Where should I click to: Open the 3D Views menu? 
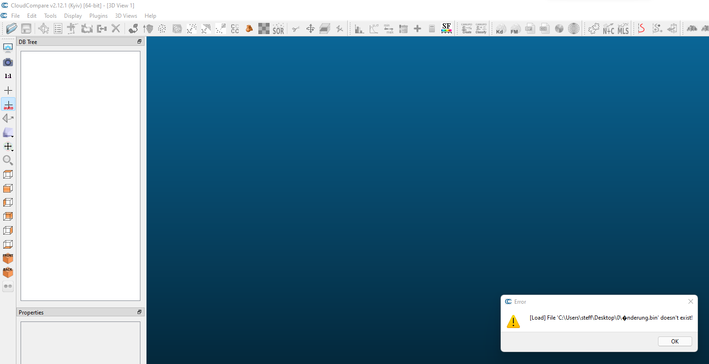[126, 16]
